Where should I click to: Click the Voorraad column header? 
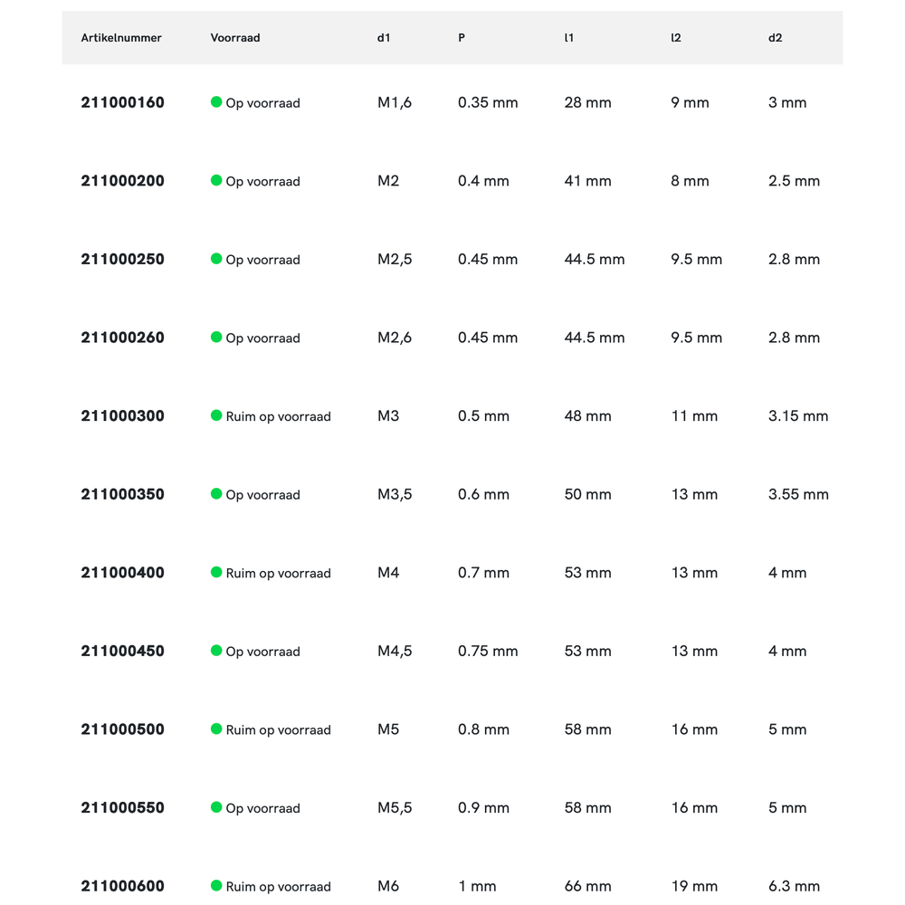point(235,38)
